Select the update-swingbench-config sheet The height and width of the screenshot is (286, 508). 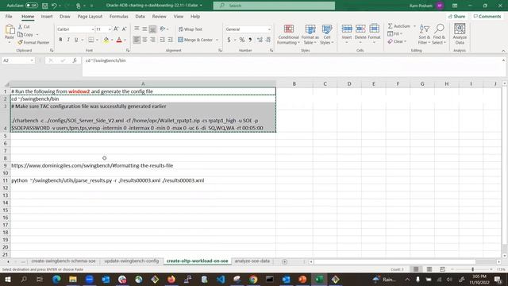tap(132, 261)
